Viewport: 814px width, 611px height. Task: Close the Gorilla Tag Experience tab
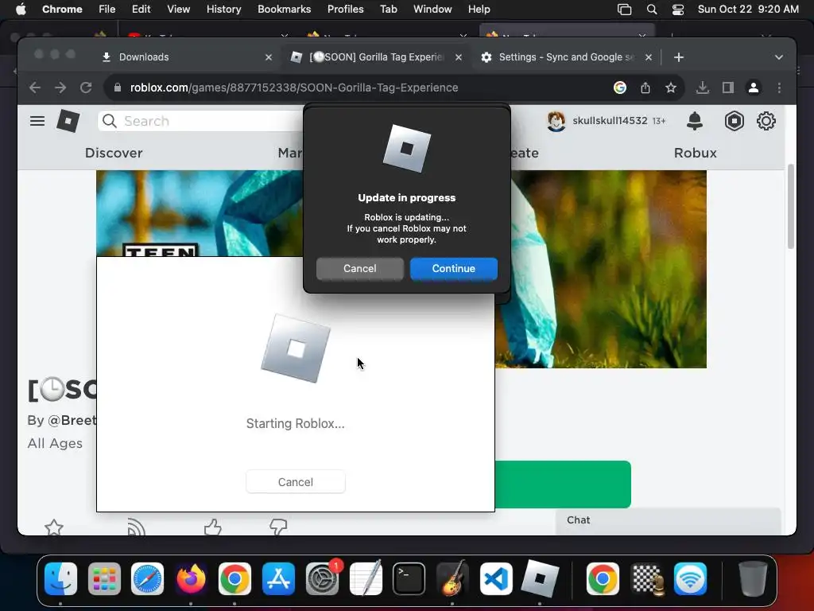point(459,57)
